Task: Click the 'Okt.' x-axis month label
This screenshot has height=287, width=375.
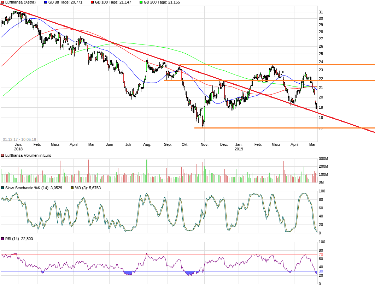Action: click(185, 144)
